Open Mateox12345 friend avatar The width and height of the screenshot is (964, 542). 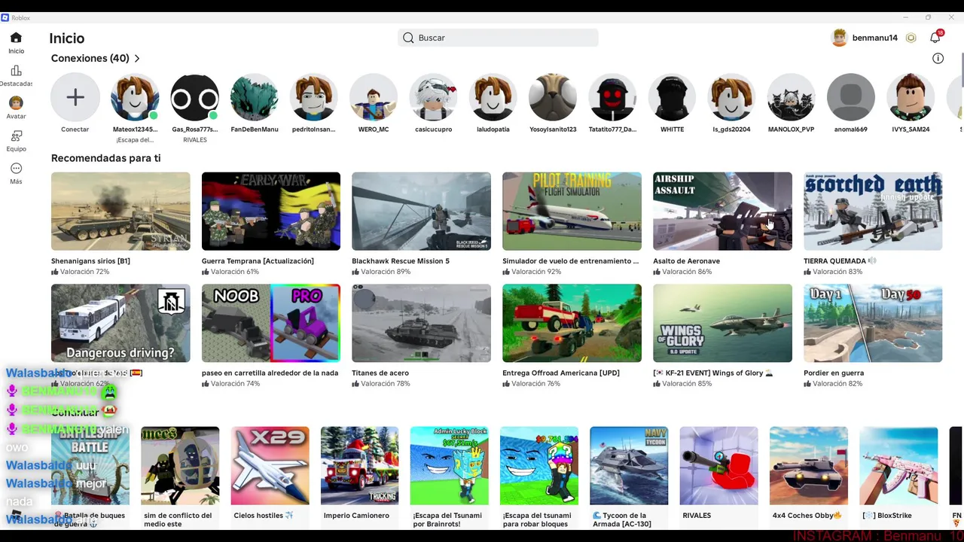pyautogui.click(x=135, y=97)
